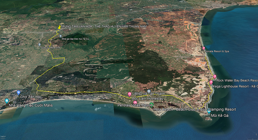Click the Sonata Resort & Spa text label
This screenshot has width=258, height=140.
click(x=218, y=51)
